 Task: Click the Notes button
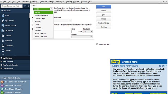[104, 19]
